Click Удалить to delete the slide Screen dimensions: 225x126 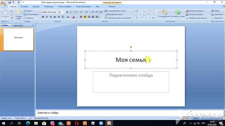pyautogui.click(x=28, y=18)
